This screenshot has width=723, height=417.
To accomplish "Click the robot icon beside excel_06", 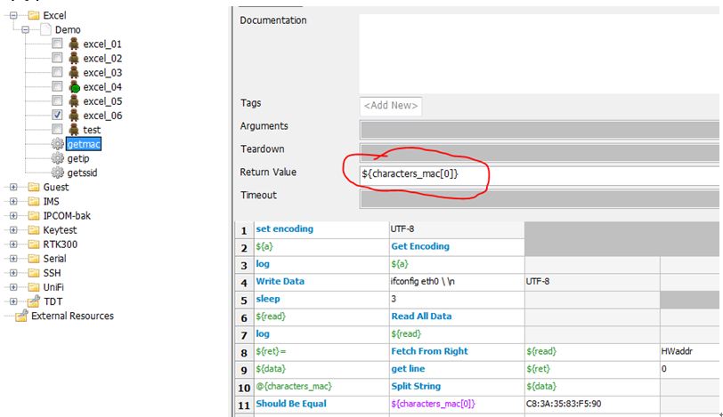I will pos(74,116).
